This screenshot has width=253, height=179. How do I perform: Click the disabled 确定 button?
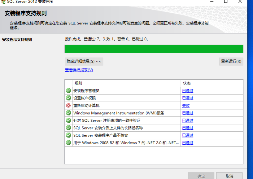coord(201,176)
